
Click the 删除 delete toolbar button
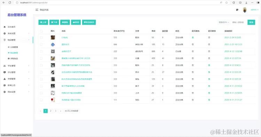pyautogui.click(x=65, y=22)
